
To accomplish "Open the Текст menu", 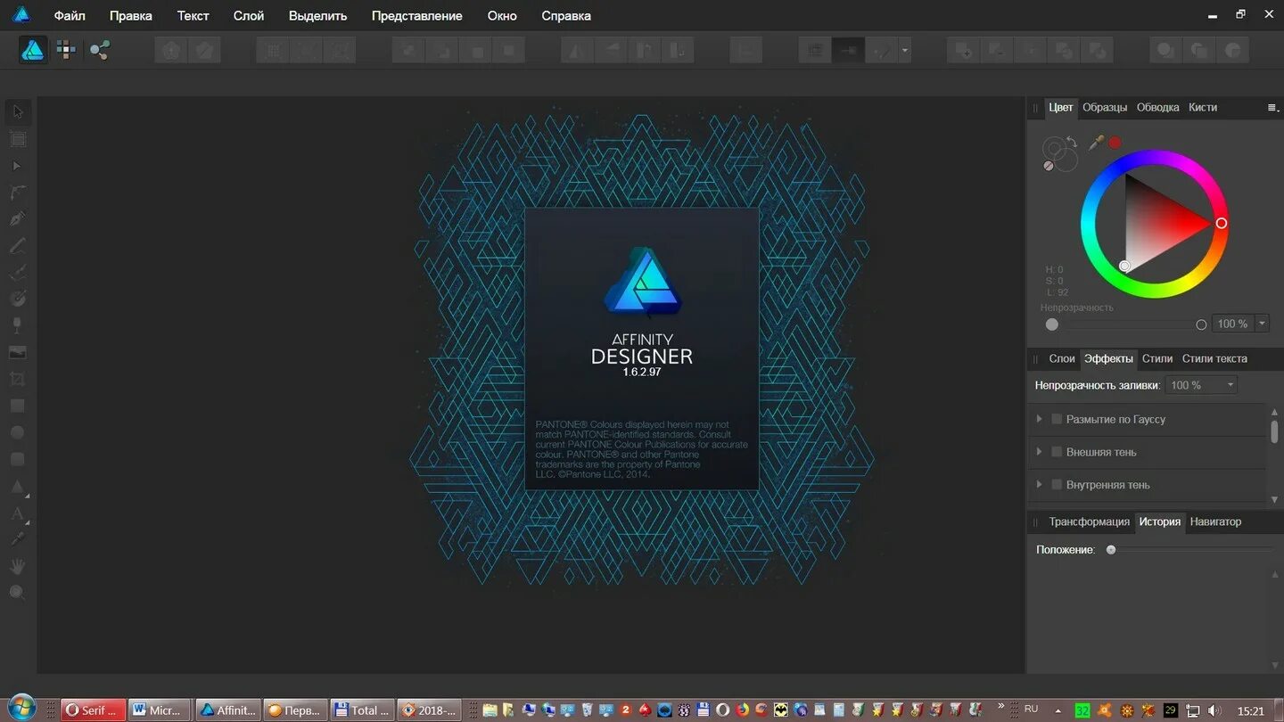I will (x=193, y=16).
